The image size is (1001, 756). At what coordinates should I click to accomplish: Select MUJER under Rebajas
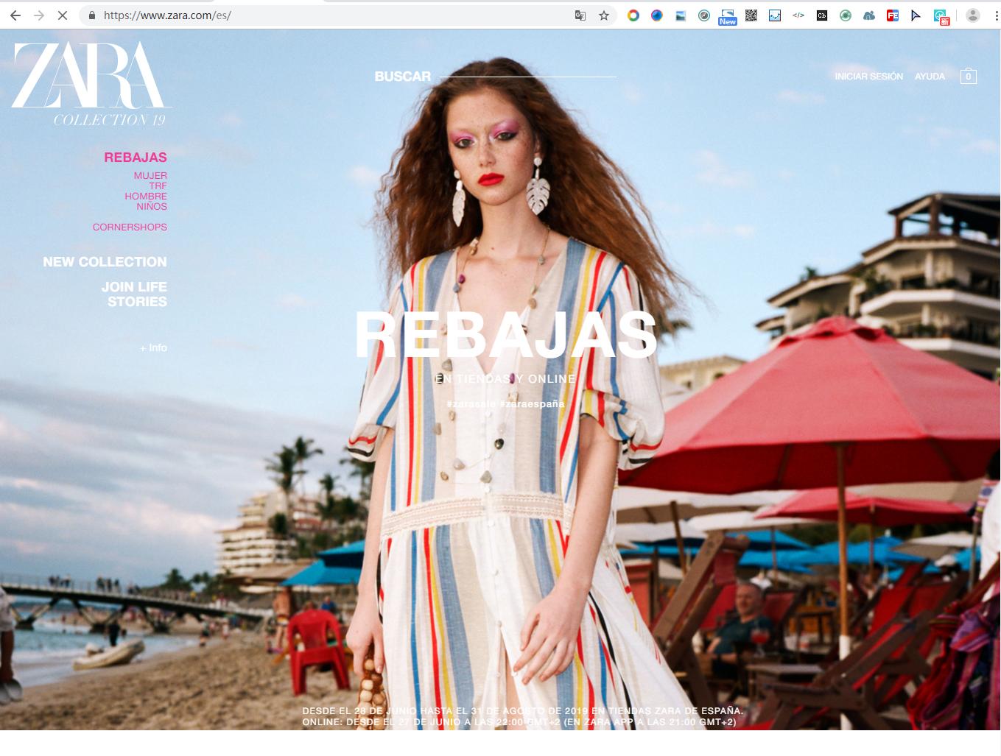[150, 175]
